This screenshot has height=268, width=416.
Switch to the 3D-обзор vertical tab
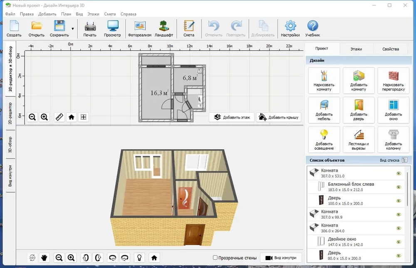click(10, 145)
